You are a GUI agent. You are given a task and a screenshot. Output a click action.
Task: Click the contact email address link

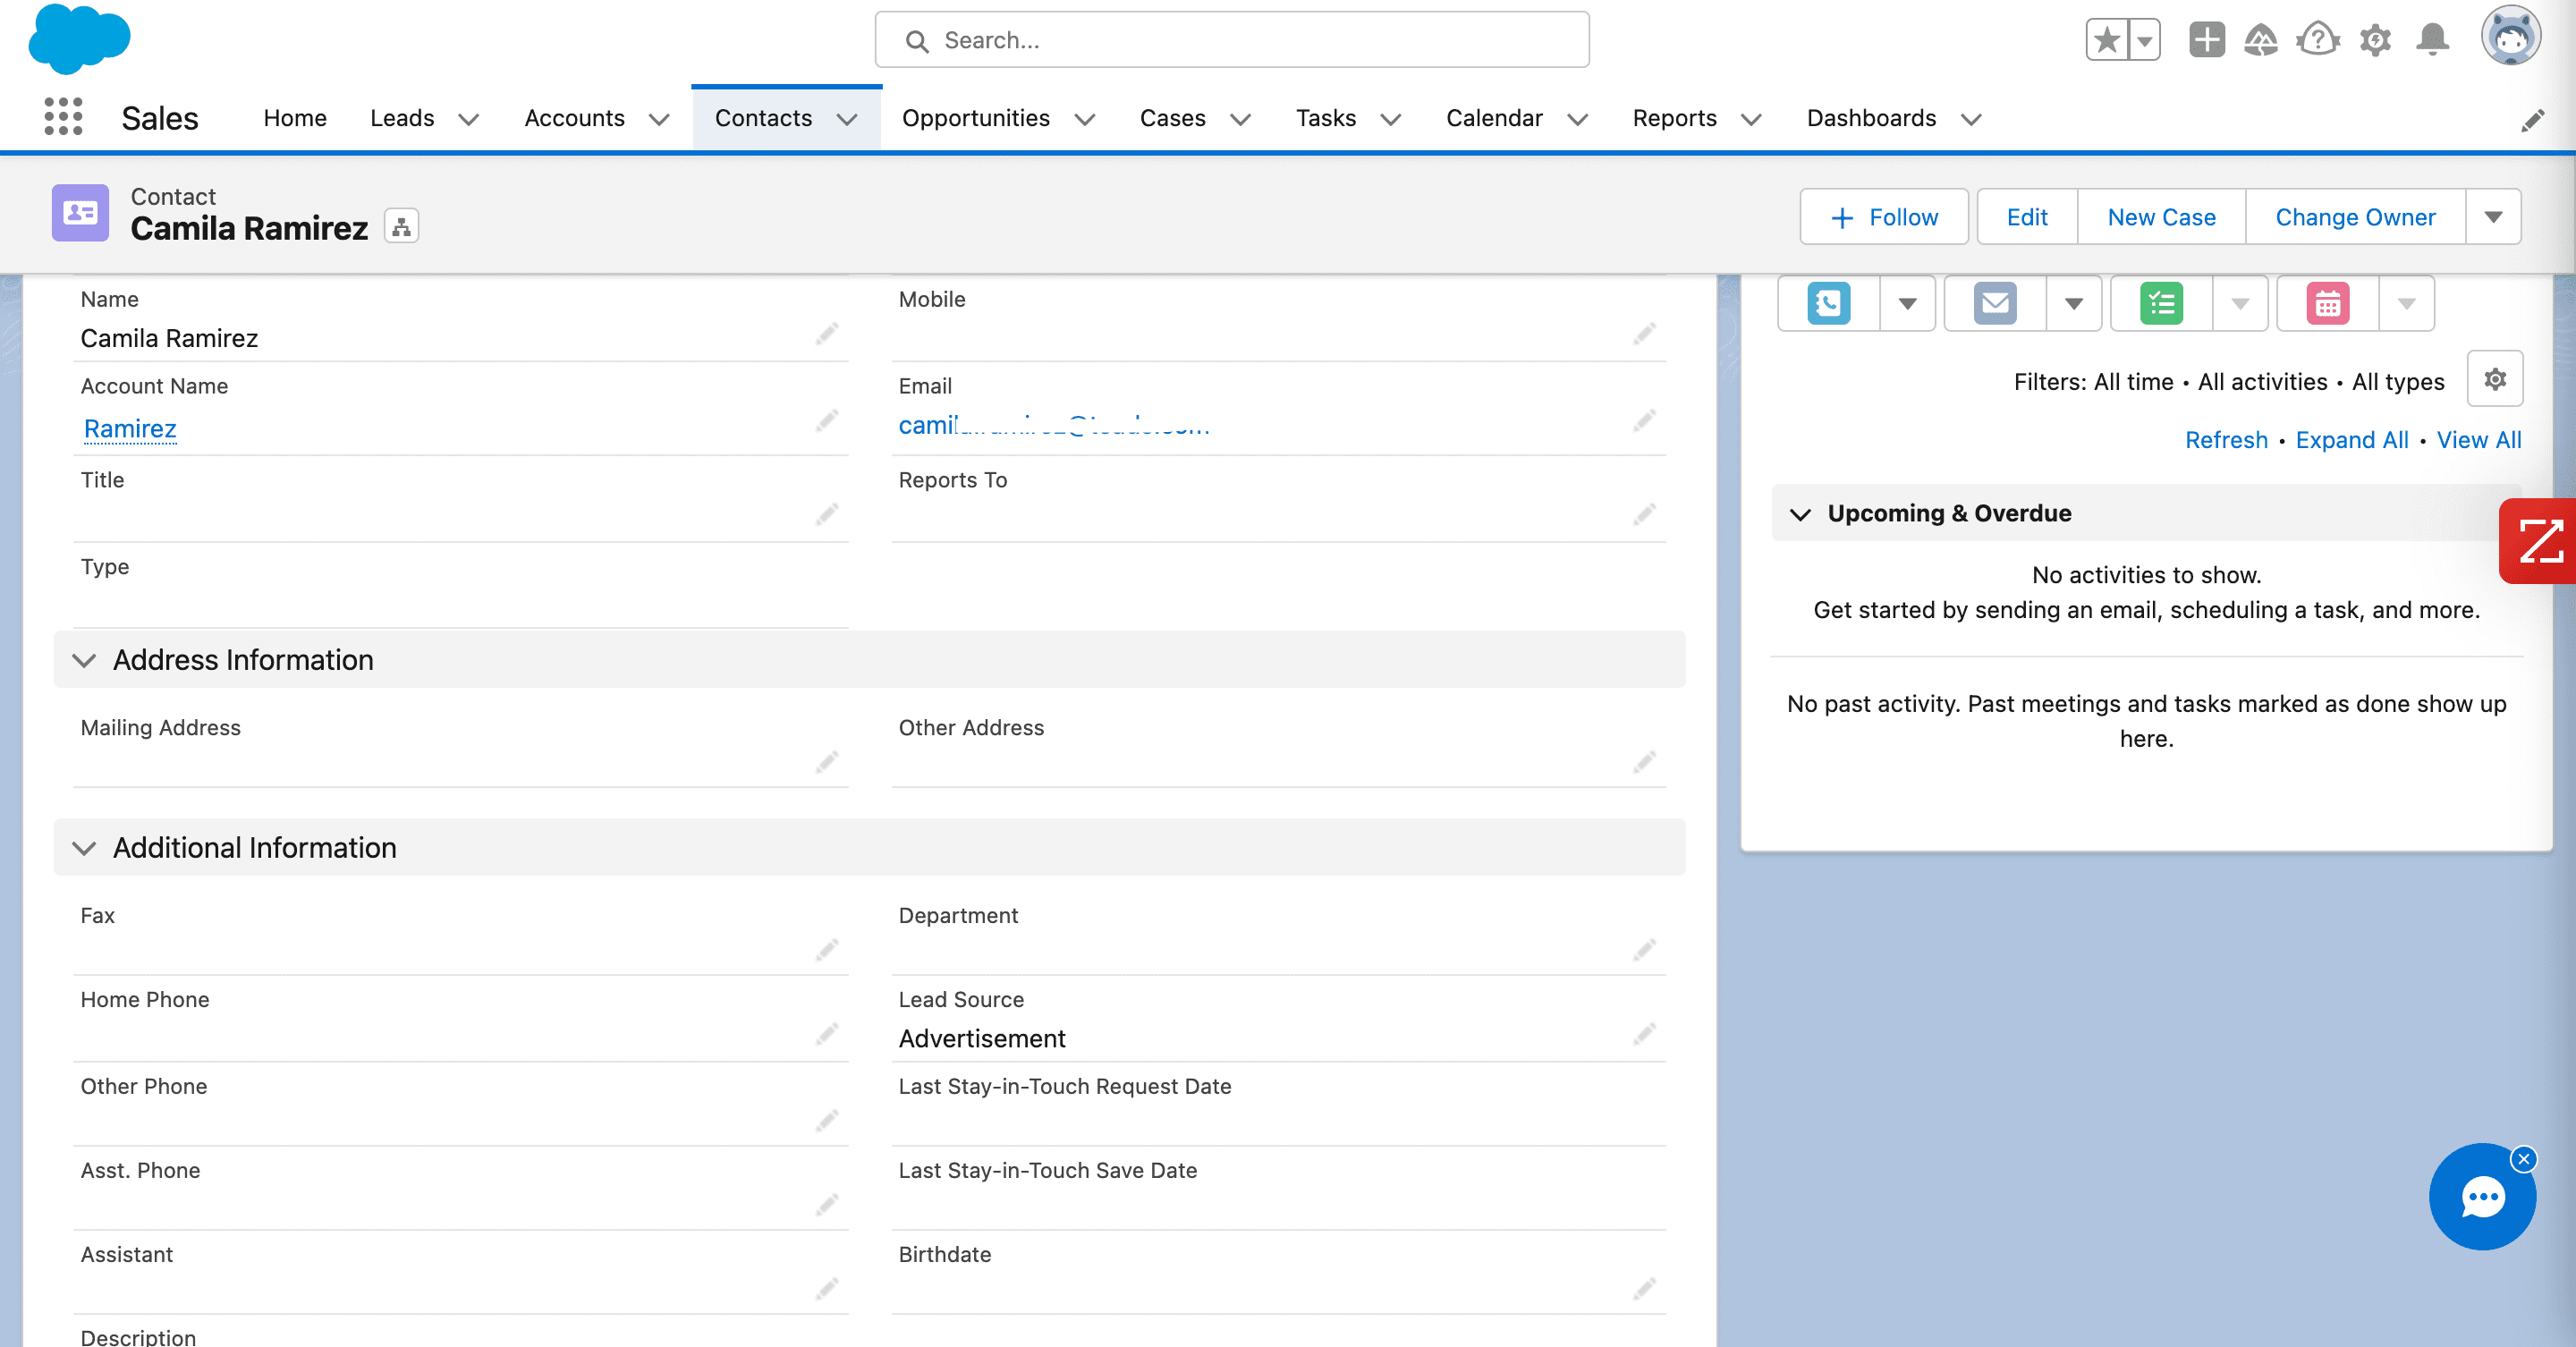coord(1054,425)
